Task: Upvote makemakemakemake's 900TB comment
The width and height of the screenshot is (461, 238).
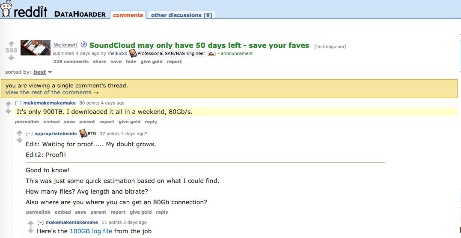Action: click(x=8, y=104)
